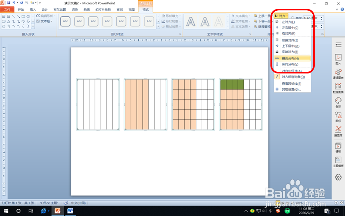This screenshot has height=216, width=345.
Task: Select the right block arrow shape
Action: pos(23,21)
